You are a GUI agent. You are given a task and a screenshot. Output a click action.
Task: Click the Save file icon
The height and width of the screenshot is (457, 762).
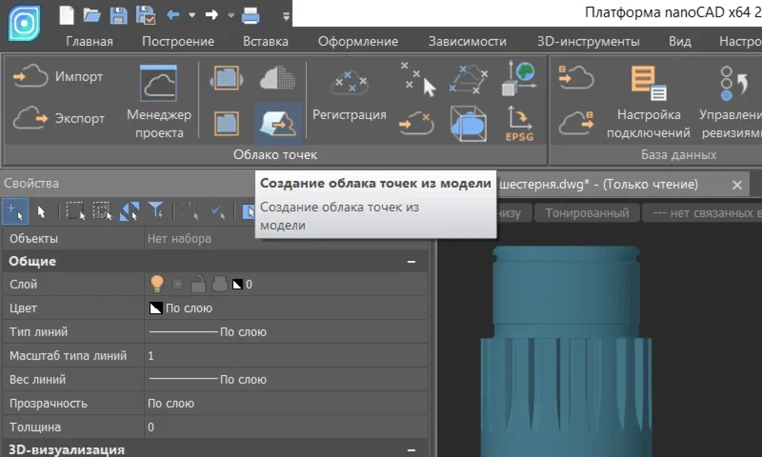point(118,16)
